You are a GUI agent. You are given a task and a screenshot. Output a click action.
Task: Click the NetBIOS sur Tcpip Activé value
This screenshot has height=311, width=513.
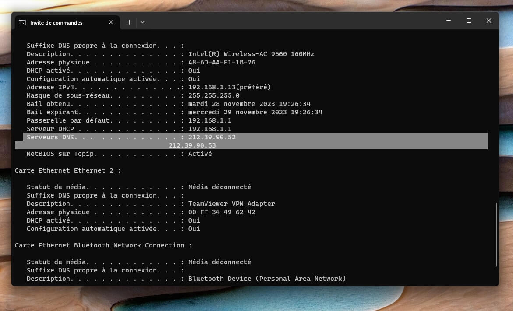point(200,154)
